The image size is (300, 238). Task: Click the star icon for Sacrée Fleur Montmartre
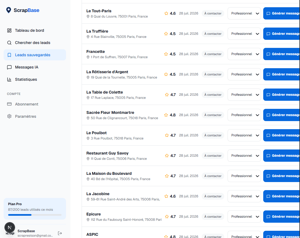click(166, 115)
